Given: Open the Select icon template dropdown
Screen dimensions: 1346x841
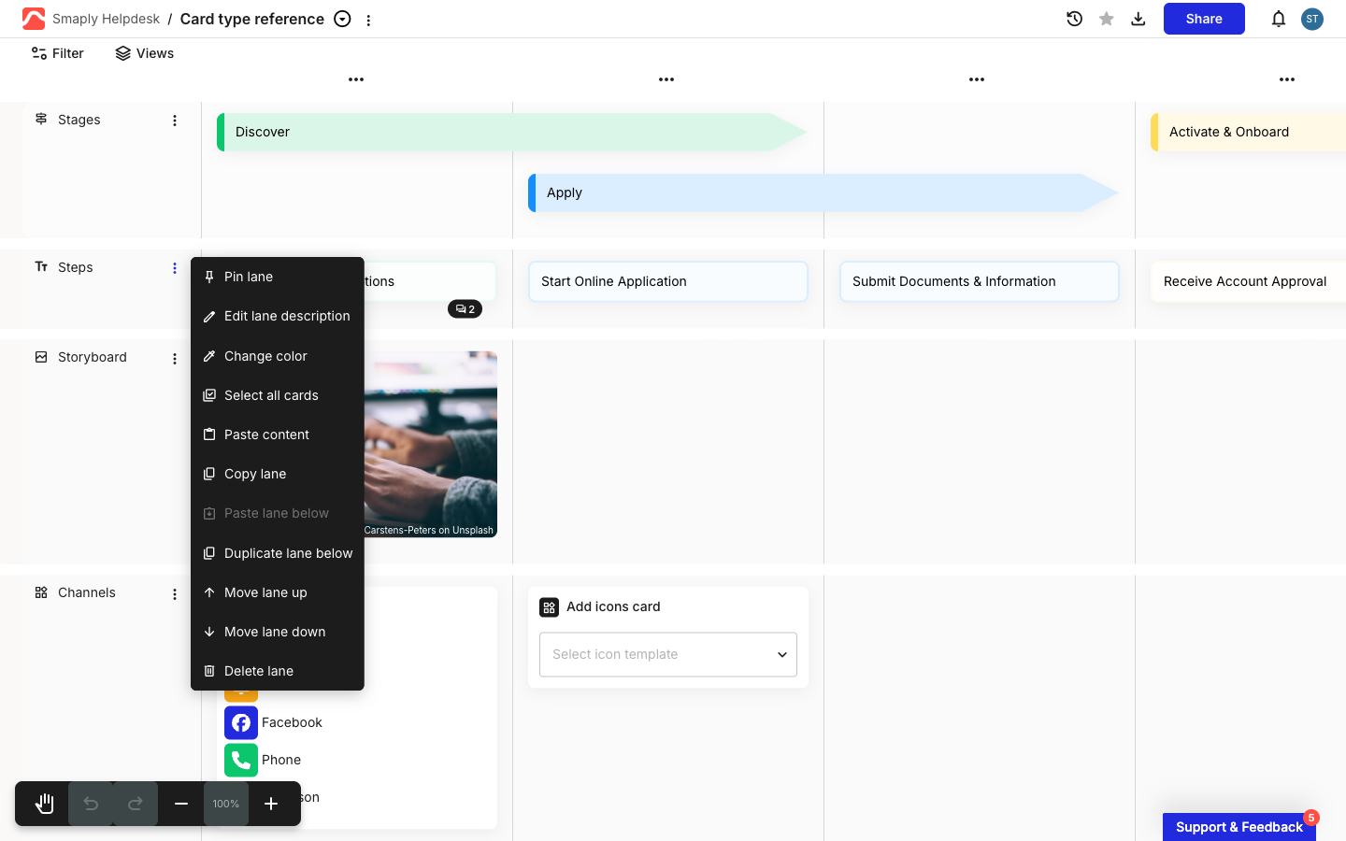Looking at the screenshot, I should click(x=668, y=654).
